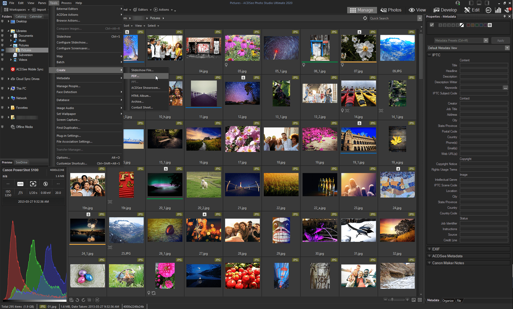Click the keywords ellipsis button
The height and width of the screenshot is (309, 513).
(x=505, y=88)
